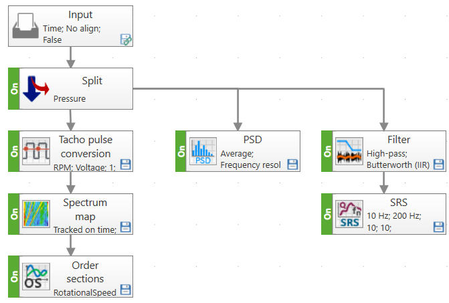Select the Tacho pulse conversion icon

[35, 151]
